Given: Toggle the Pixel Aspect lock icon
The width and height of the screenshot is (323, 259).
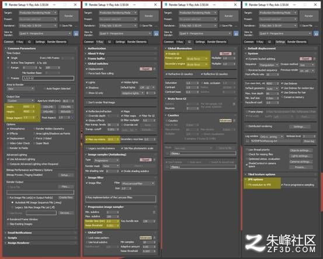Looking at the screenshot, I should pos(72,117).
